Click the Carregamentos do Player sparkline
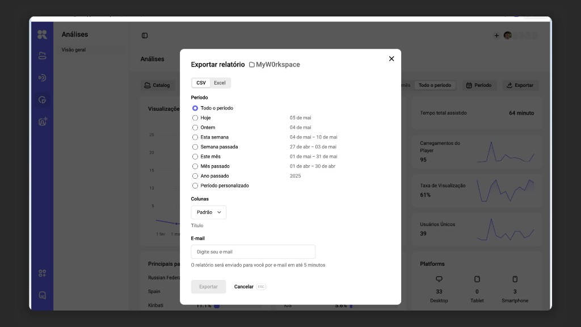 click(x=506, y=152)
